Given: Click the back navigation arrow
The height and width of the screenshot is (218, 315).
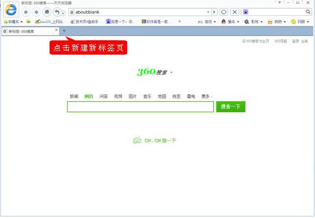Looking at the screenshot, I should (26, 12).
